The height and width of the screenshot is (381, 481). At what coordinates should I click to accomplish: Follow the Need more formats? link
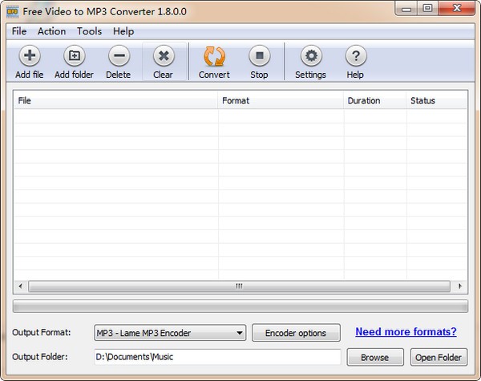pos(406,332)
